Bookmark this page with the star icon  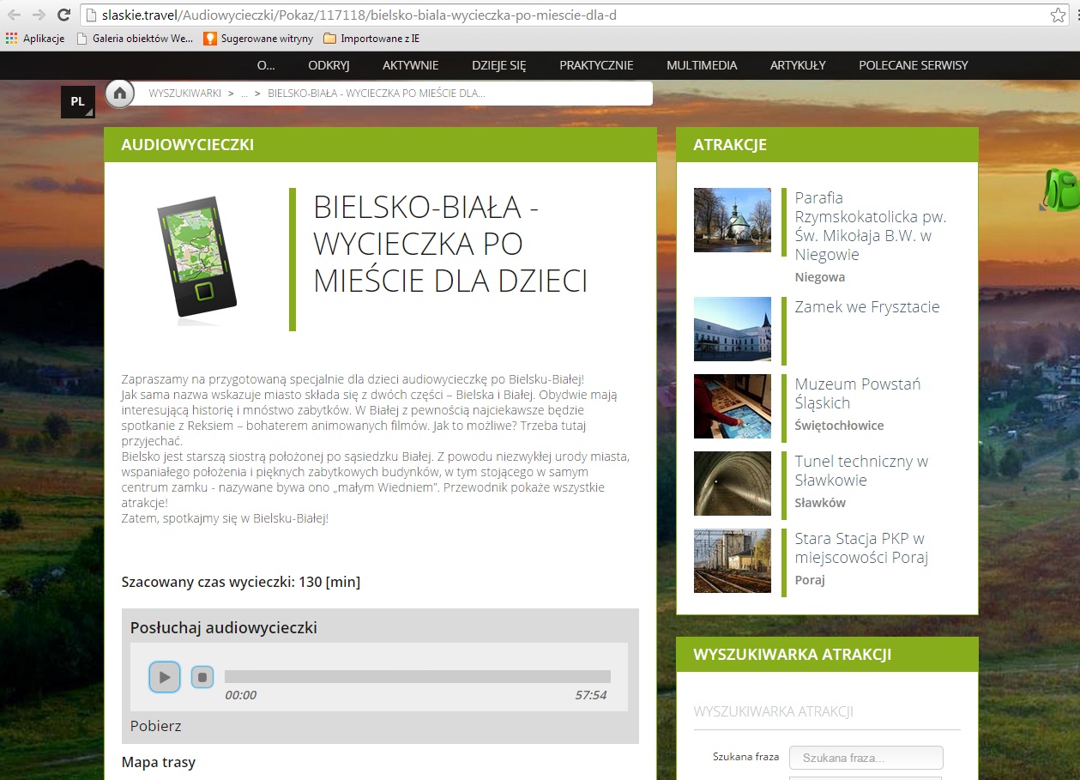1059,15
